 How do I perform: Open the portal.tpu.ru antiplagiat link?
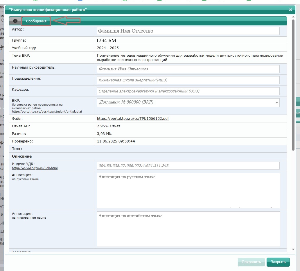(x=47, y=111)
